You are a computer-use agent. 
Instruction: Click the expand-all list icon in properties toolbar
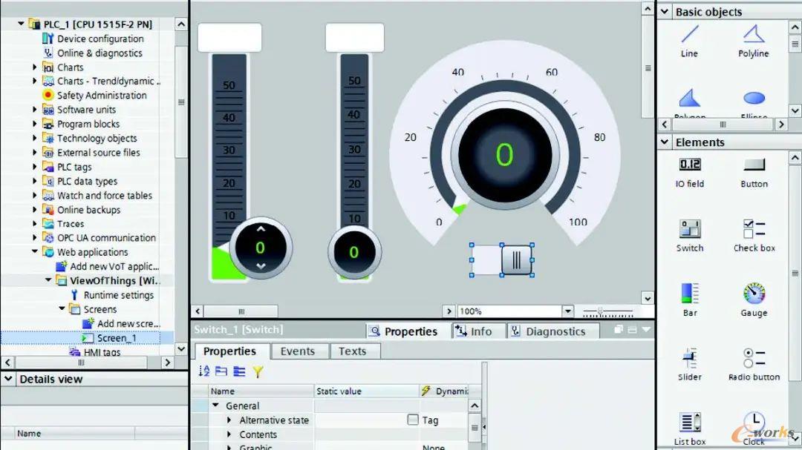click(x=239, y=371)
